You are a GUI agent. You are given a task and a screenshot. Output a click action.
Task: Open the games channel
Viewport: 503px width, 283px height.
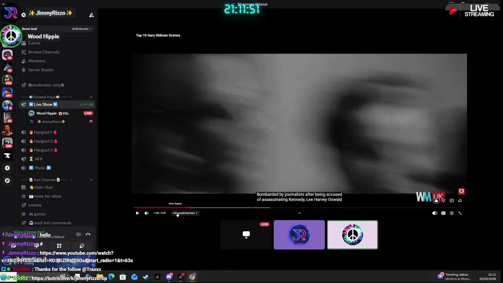tap(40, 214)
